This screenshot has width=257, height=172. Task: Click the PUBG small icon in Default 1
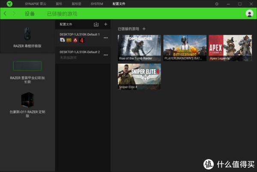[x=69, y=40]
